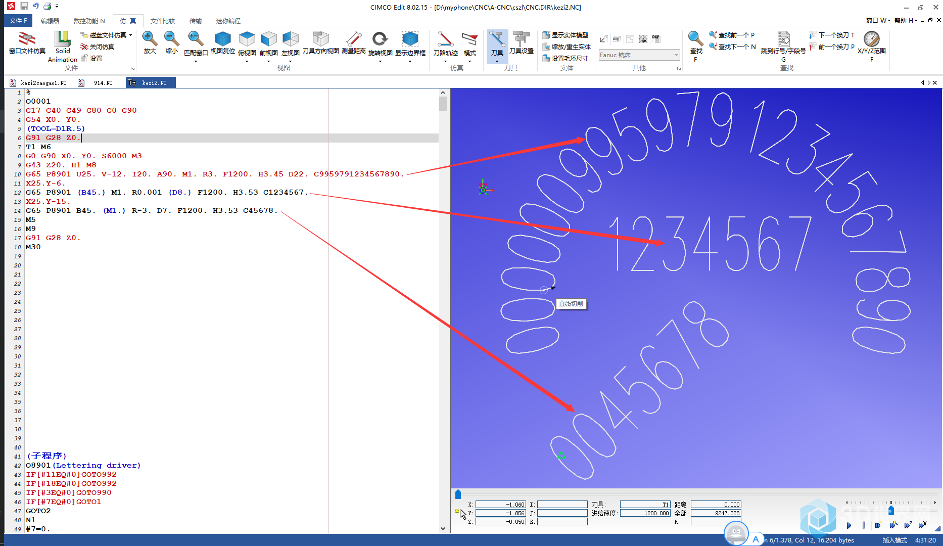Open 刀具设置 tool setup
The height and width of the screenshot is (546, 943).
click(521, 43)
